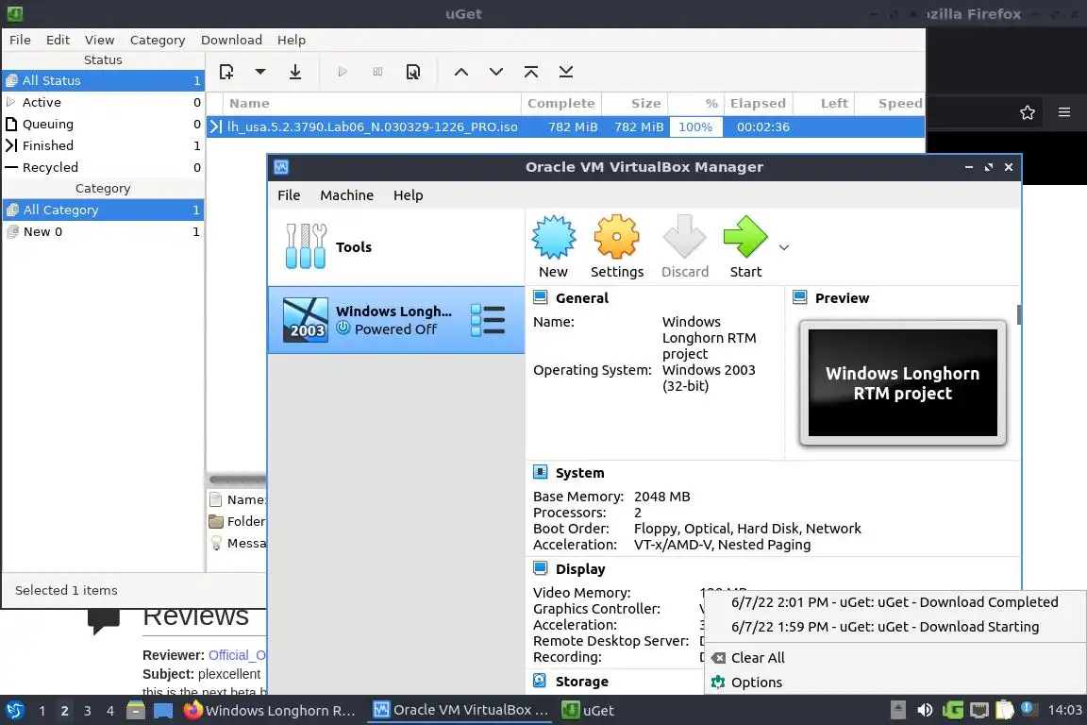Image resolution: width=1087 pixels, height=725 pixels.
Task: Click the Firefox bookmark star icon
Action: coord(1028,112)
